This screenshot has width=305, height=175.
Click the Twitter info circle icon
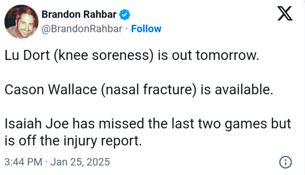coord(286,162)
